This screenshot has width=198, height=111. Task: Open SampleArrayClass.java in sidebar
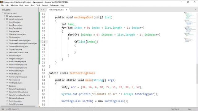tap(18, 89)
